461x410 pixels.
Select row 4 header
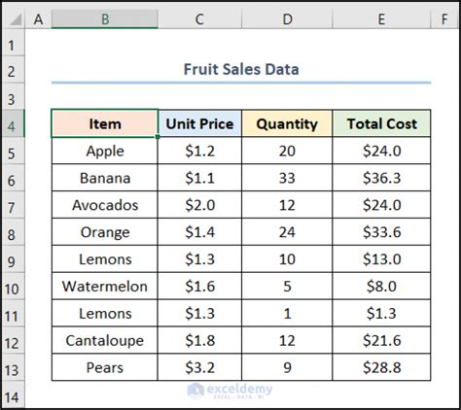13,123
